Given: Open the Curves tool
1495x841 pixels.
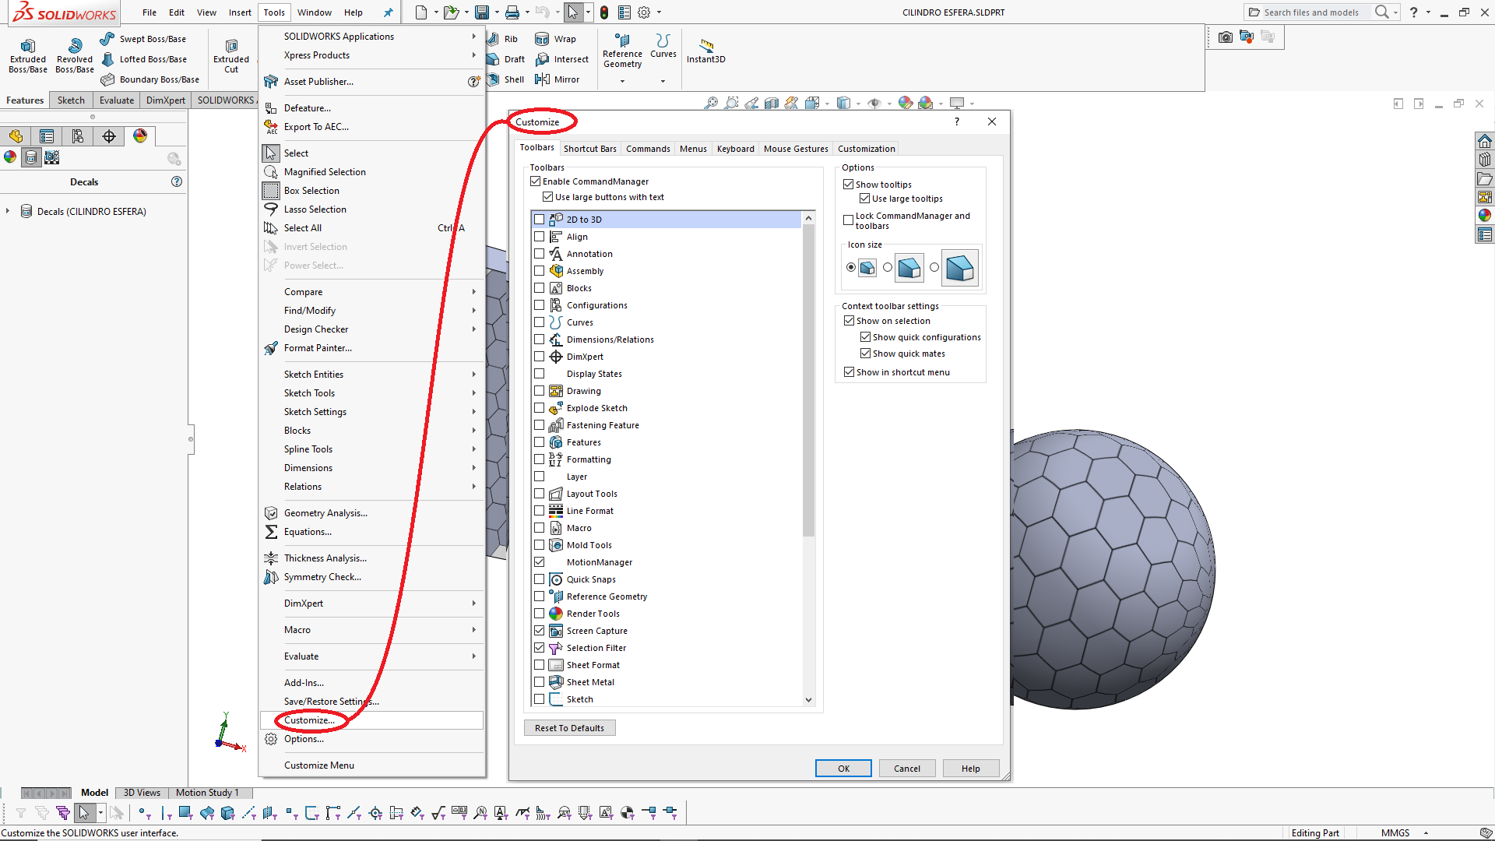Looking at the screenshot, I should 663,40.
